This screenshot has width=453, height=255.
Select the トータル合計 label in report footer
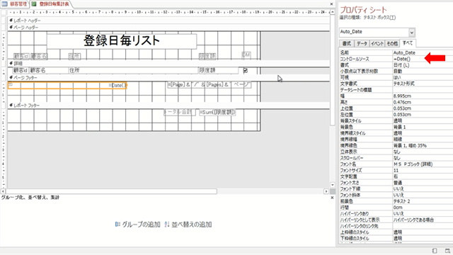[x=180, y=112]
